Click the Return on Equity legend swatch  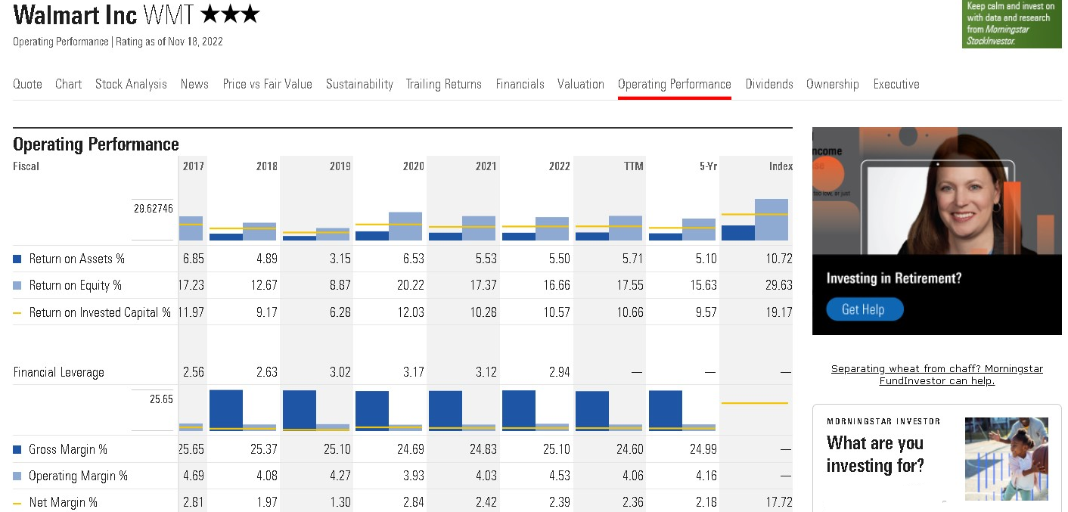click(17, 286)
